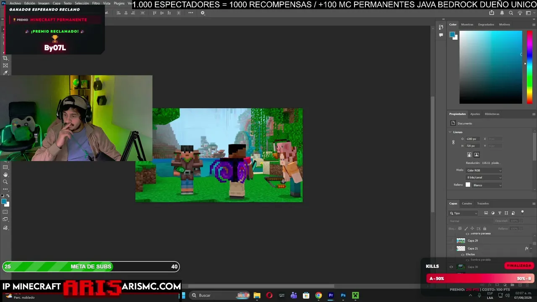Change the screen mode icon

coord(5,219)
